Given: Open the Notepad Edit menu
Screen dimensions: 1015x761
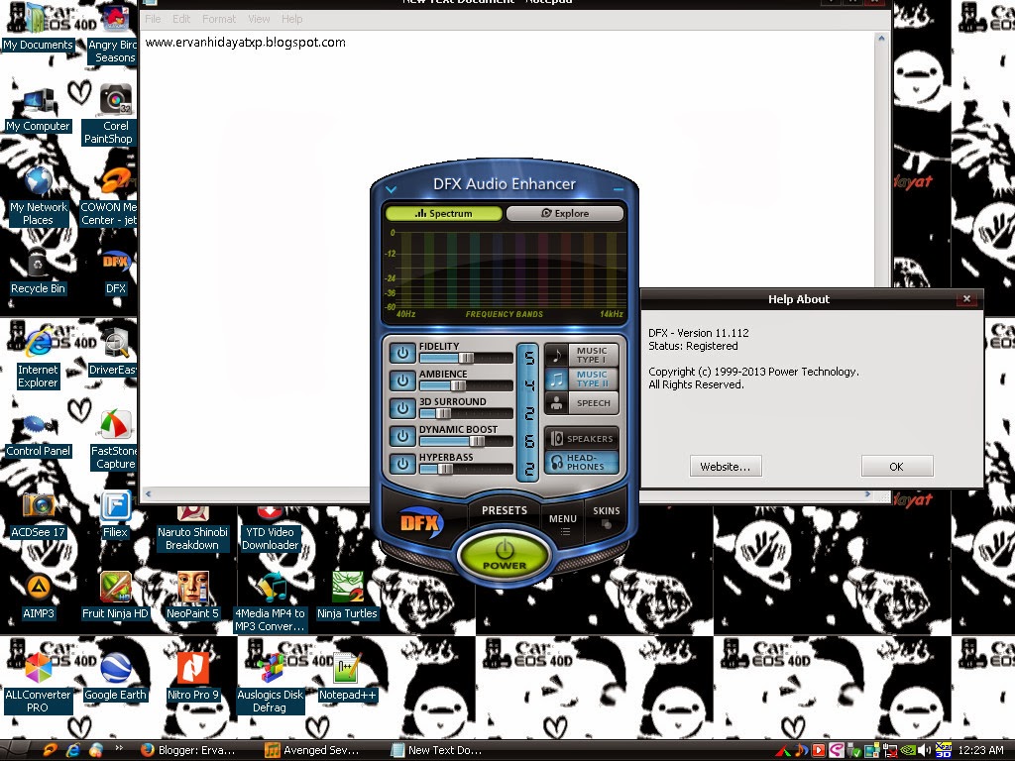Looking at the screenshot, I should [181, 19].
